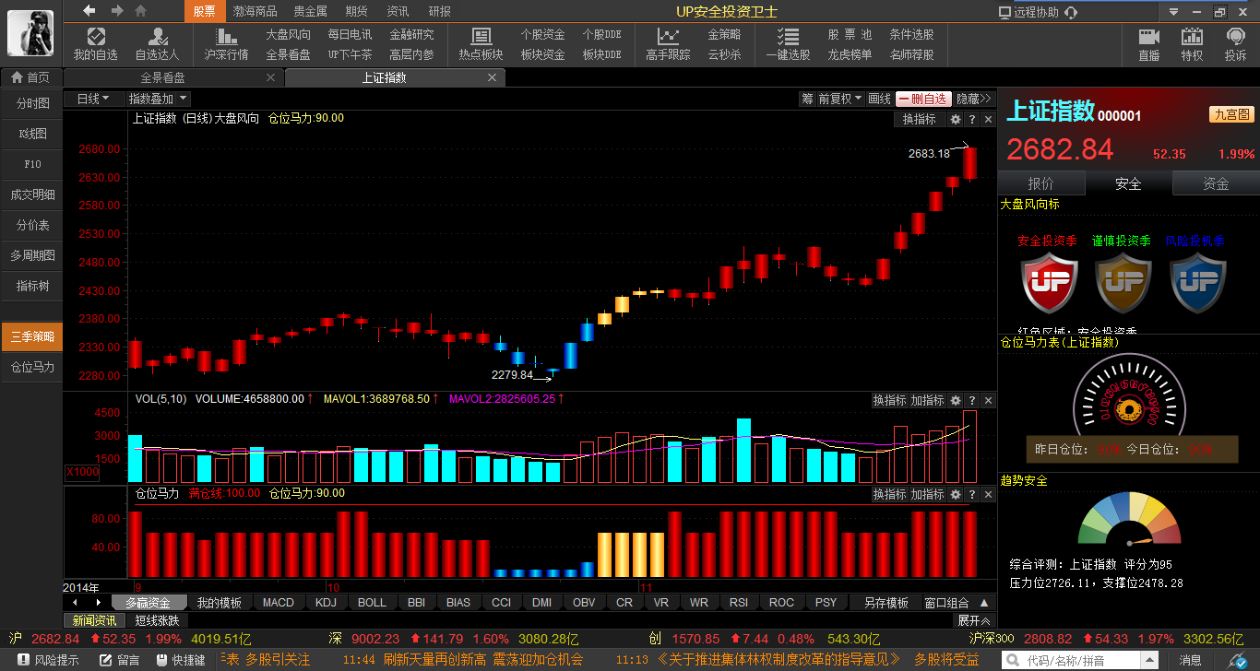
Task: Open 成交明细 in left sidebar
Action: pyautogui.click(x=32, y=194)
